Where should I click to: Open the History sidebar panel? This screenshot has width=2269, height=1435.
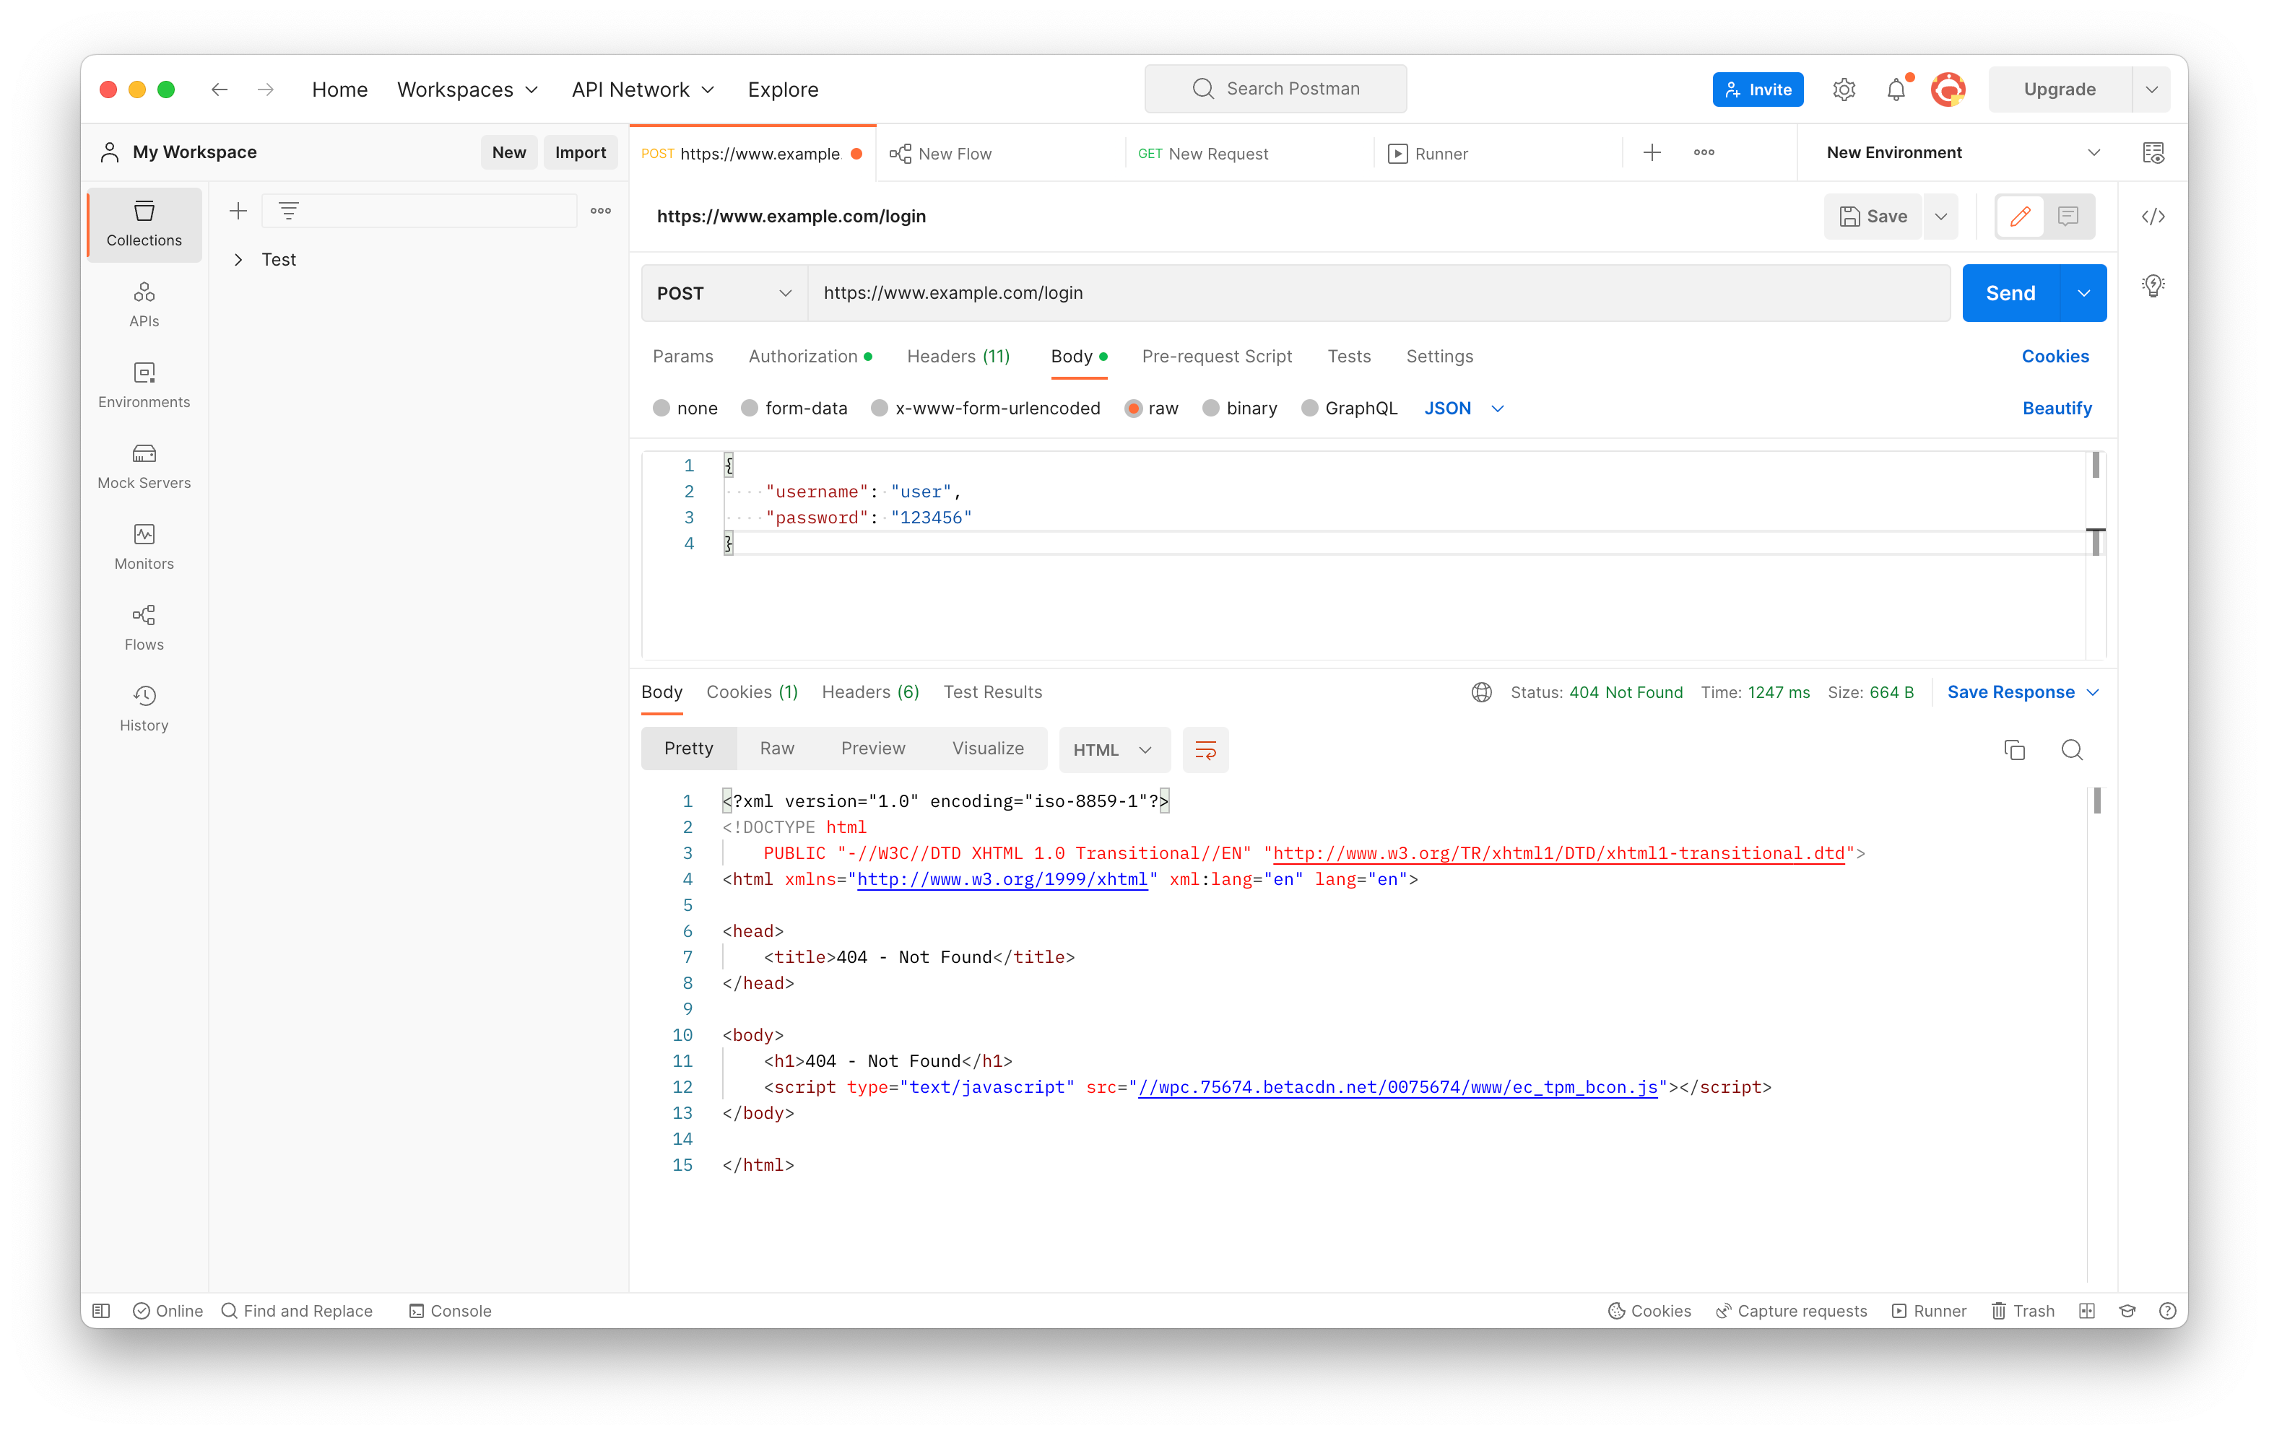click(143, 709)
